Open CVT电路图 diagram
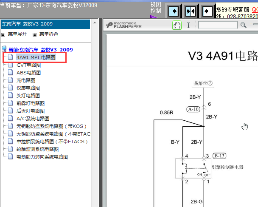The width and height of the screenshot is (258, 207). pos(28,65)
